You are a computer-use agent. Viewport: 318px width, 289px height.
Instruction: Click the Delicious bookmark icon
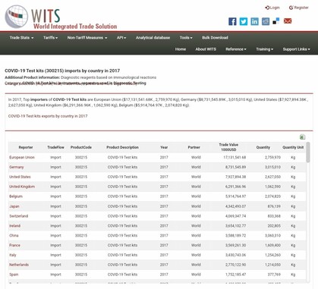(x=276, y=21)
